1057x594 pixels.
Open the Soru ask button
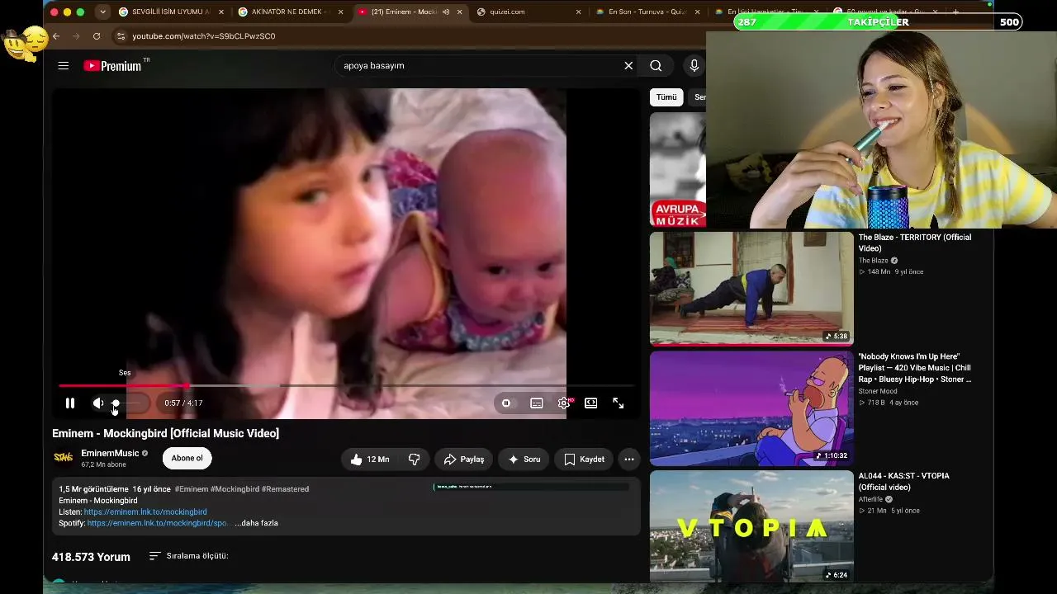tap(524, 460)
